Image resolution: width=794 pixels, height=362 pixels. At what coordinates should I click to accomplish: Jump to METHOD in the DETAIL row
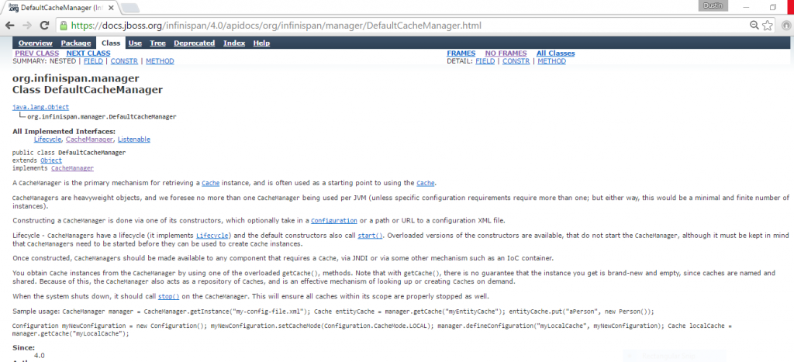pos(552,60)
